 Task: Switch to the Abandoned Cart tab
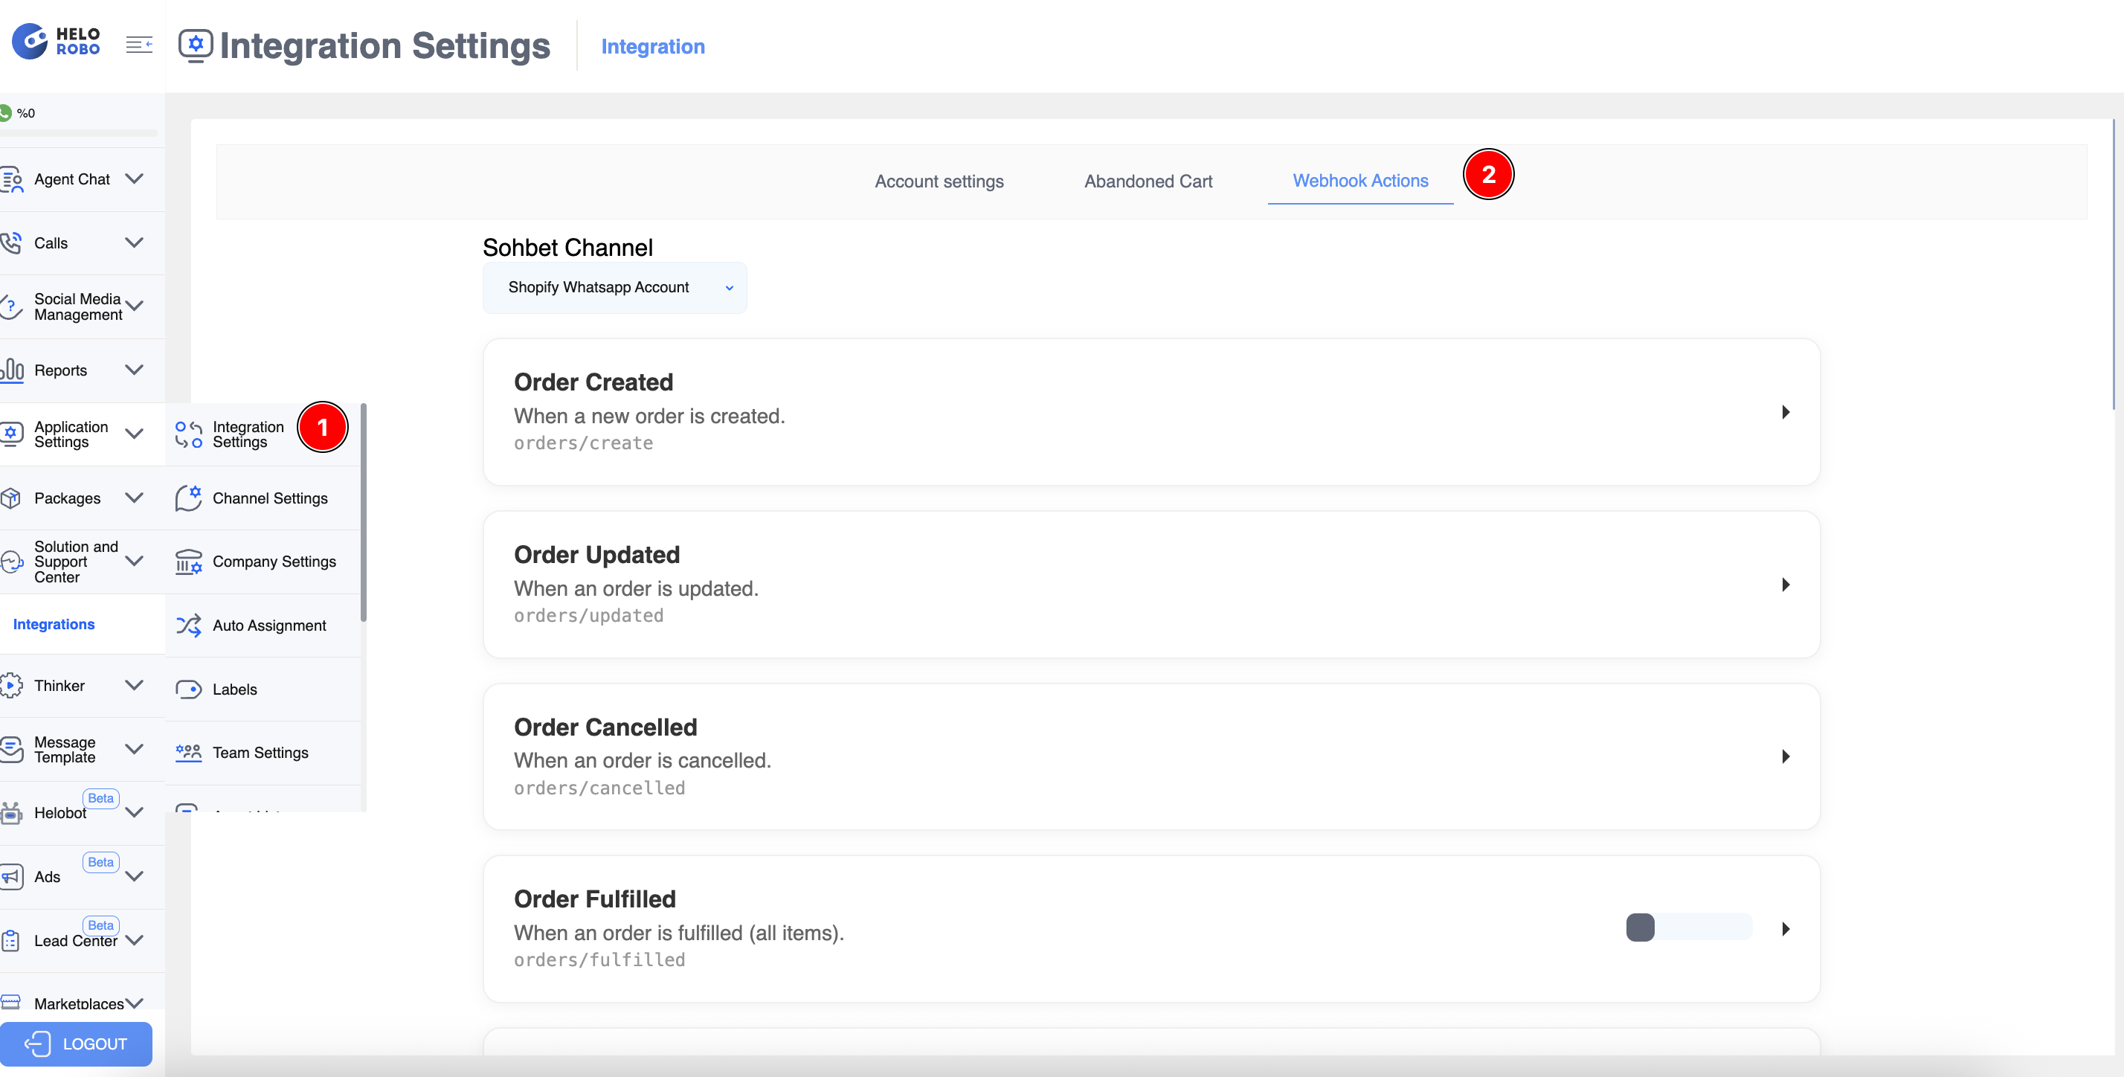[1148, 181]
